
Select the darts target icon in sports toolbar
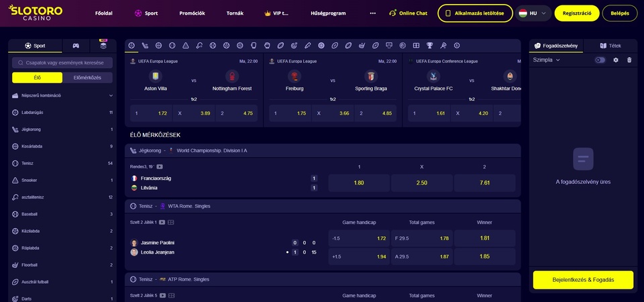294,46
